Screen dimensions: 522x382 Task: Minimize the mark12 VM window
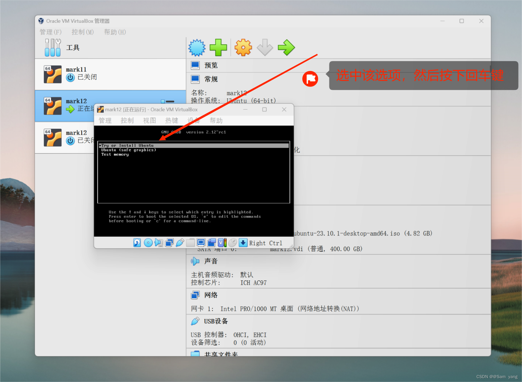pos(245,110)
